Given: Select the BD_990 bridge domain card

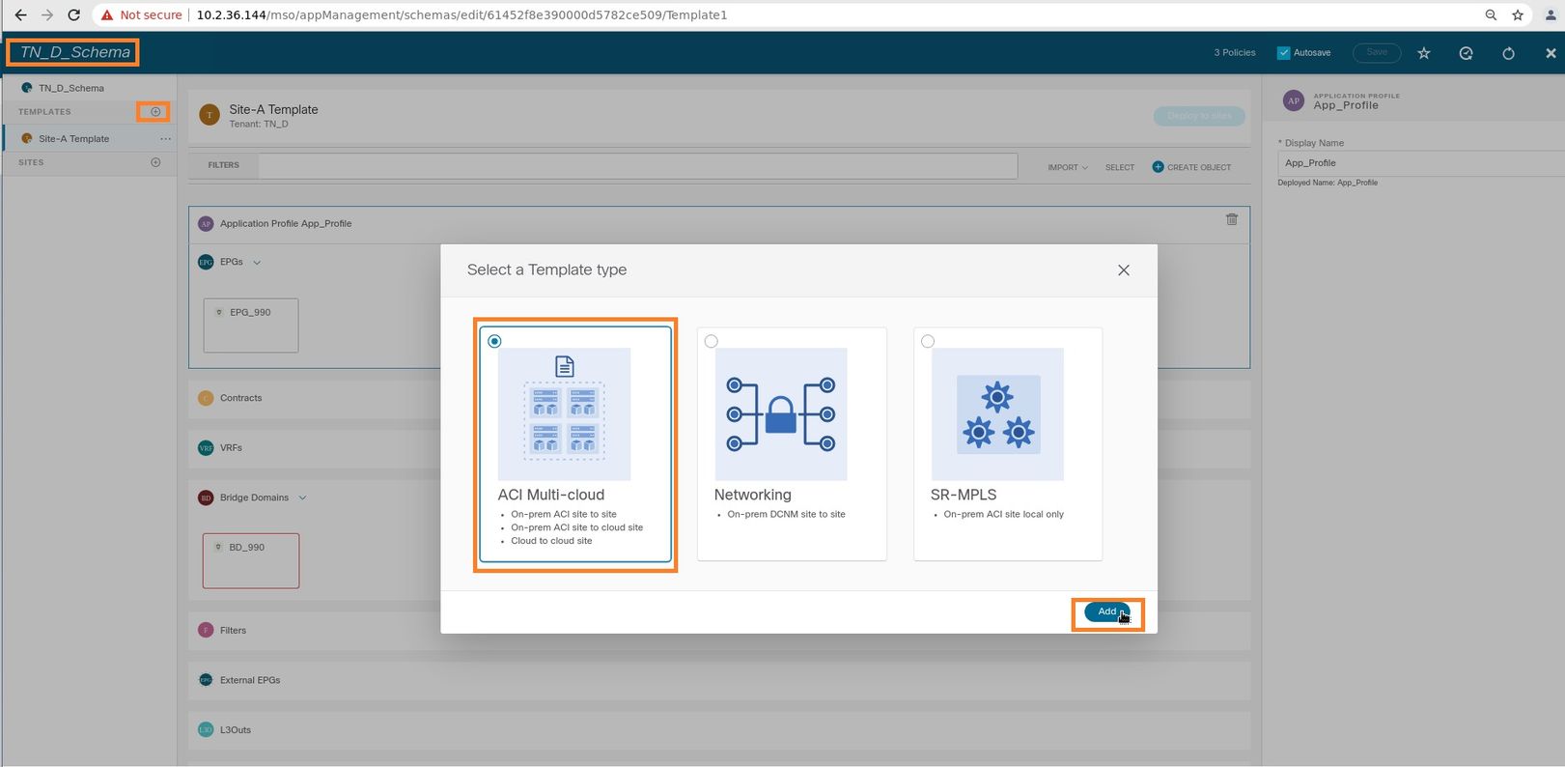Looking at the screenshot, I should (x=251, y=561).
